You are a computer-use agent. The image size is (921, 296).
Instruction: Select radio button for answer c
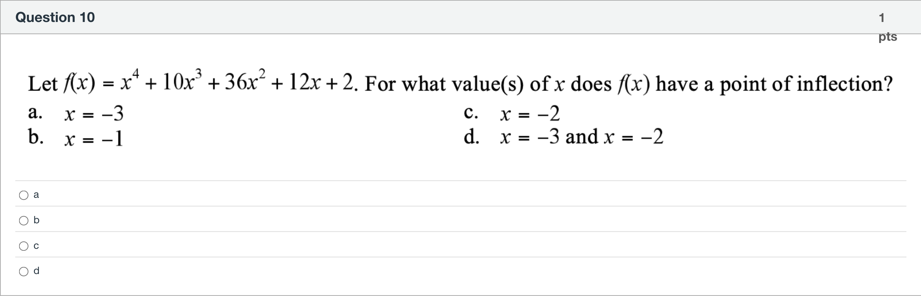click(x=23, y=245)
